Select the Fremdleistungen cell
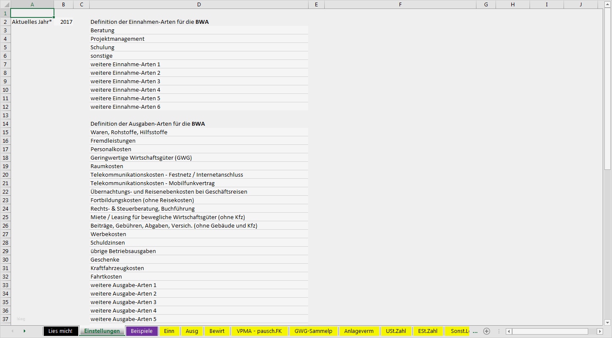Image resolution: width=612 pixels, height=338 pixels. click(199, 141)
